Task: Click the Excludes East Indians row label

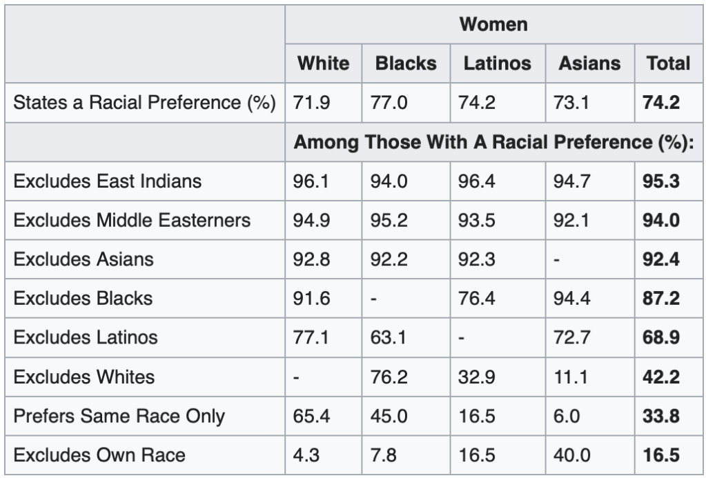Action: (108, 181)
